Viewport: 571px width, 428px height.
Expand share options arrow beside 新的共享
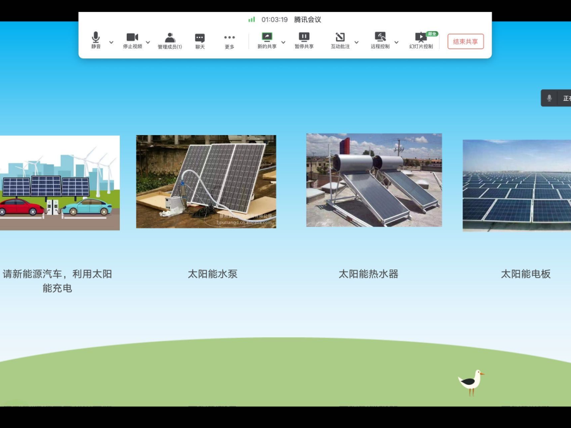coord(283,42)
